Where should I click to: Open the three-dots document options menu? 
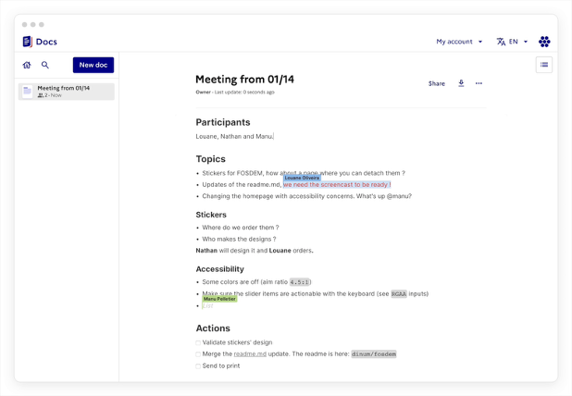(x=479, y=83)
